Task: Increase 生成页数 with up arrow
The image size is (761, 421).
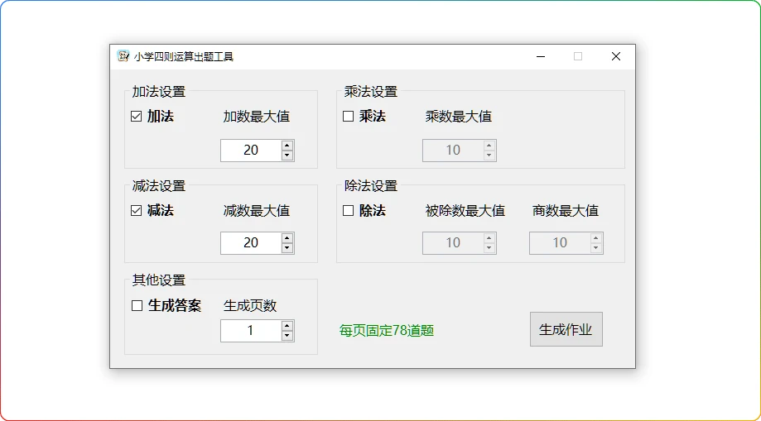Action: tap(287, 326)
